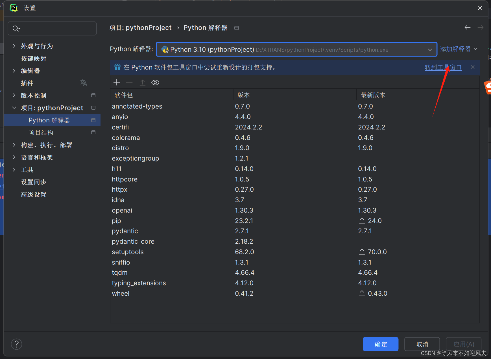The image size is (491, 359).
Task: Collapse 项目: pythonProject section
Action: point(14,108)
